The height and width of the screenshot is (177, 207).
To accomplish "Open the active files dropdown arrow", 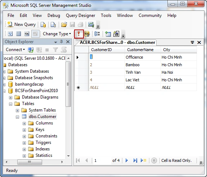I will 192,42.
